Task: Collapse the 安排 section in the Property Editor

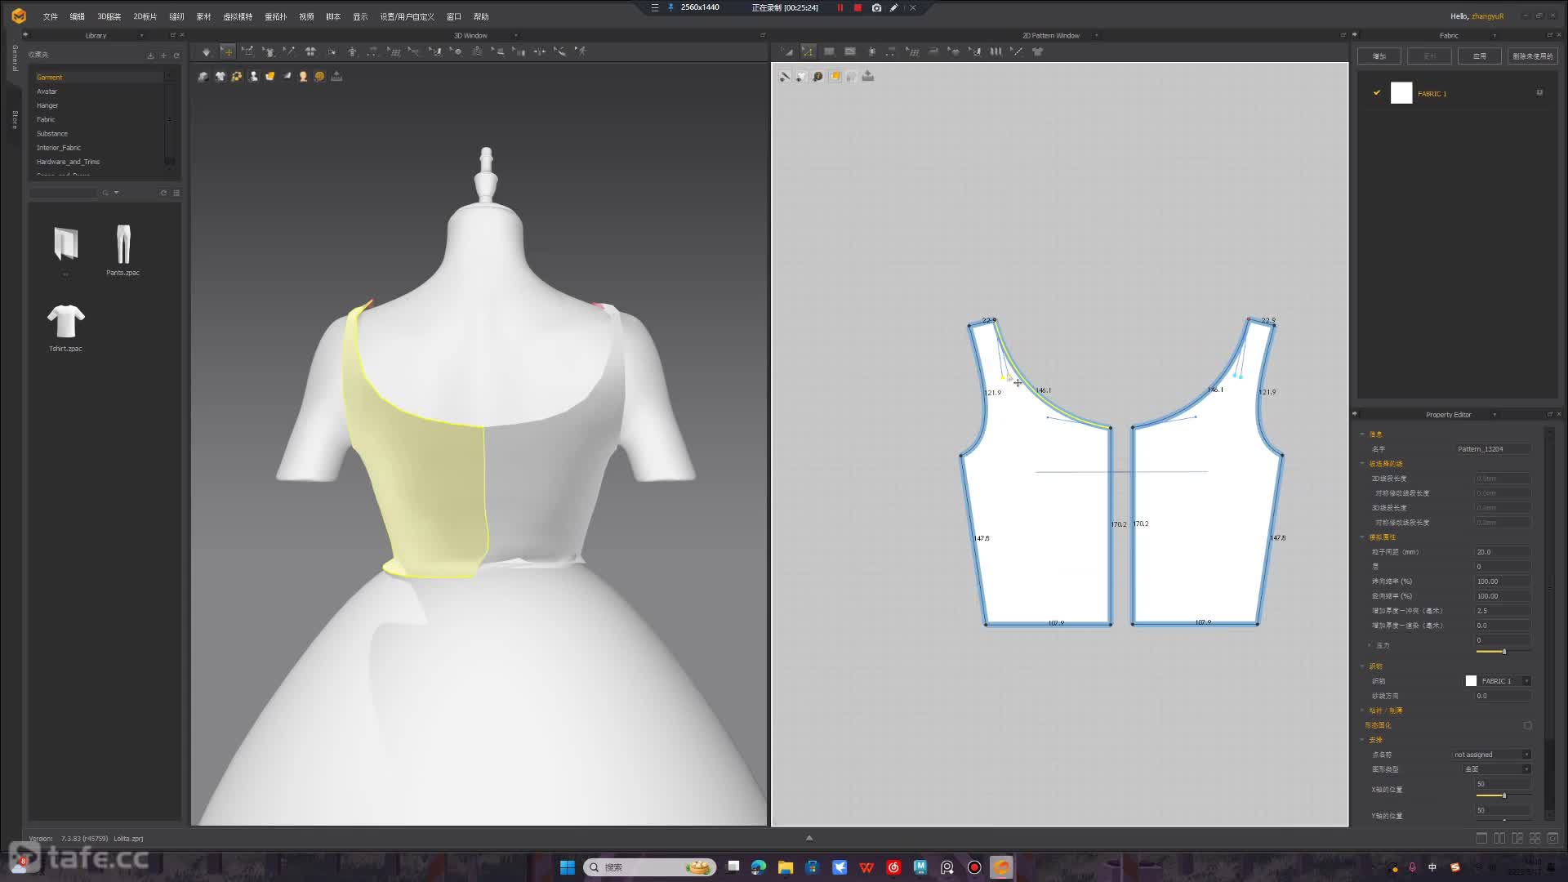Action: [1362, 740]
